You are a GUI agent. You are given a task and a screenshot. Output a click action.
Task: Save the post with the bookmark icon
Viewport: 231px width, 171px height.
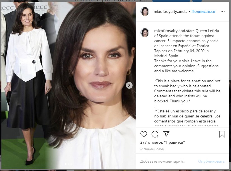222,134
